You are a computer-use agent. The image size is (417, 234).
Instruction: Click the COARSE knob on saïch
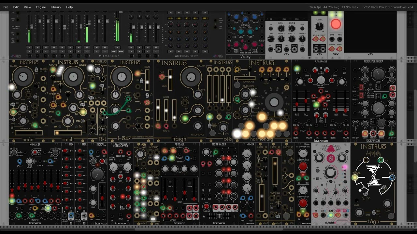73,77
